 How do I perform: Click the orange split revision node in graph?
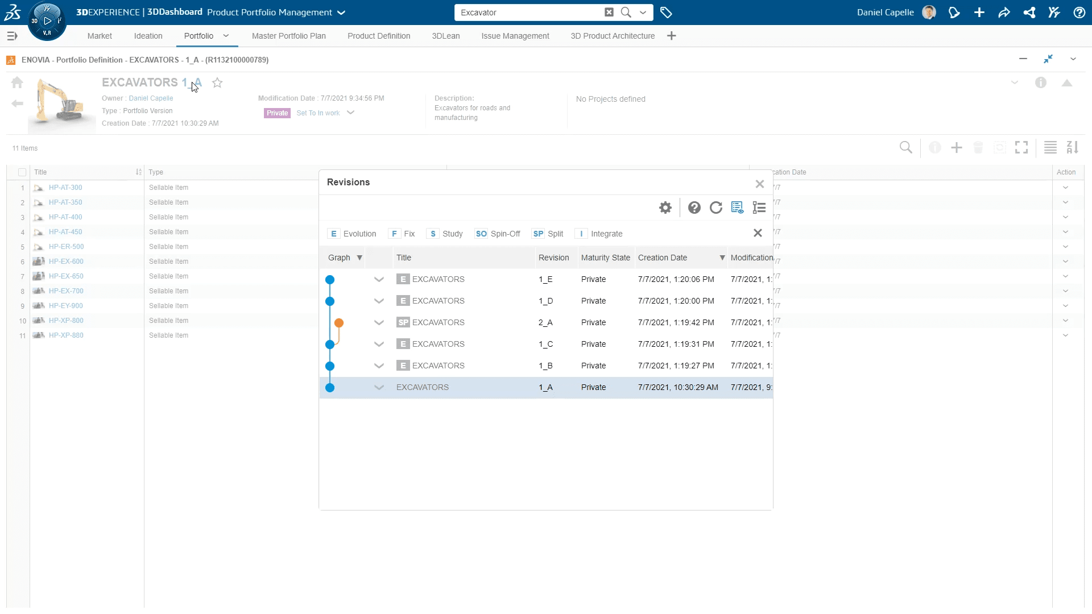click(339, 323)
